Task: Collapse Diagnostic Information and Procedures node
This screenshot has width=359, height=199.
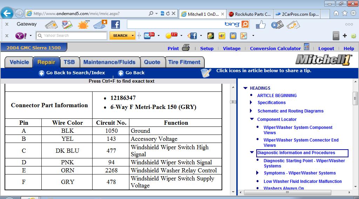Action: pos(252,152)
